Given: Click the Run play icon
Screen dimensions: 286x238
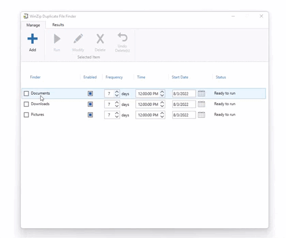Looking at the screenshot, I should tap(57, 39).
